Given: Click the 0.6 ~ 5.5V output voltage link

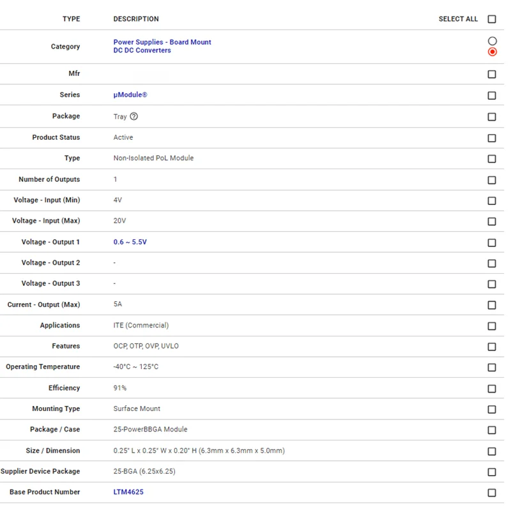Looking at the screenshot, I should pyautogui.click(x=130, y=243).
